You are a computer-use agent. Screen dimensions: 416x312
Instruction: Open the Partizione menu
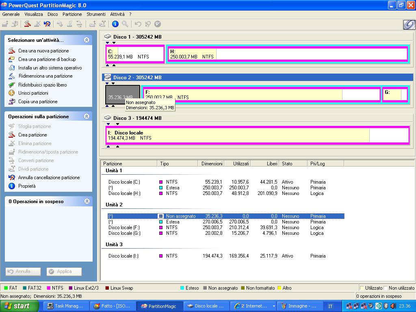click(72, 14)
